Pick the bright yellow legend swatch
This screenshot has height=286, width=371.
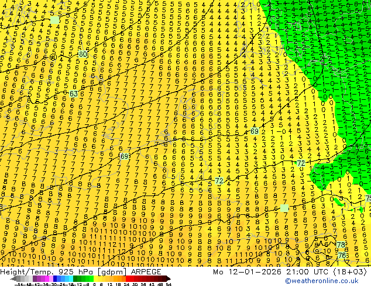pos(95,278)
